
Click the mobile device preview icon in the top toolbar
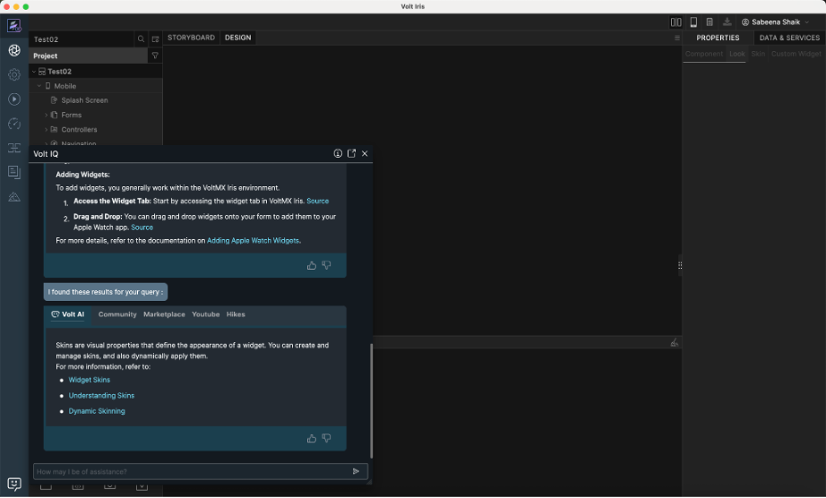[693, 22]
